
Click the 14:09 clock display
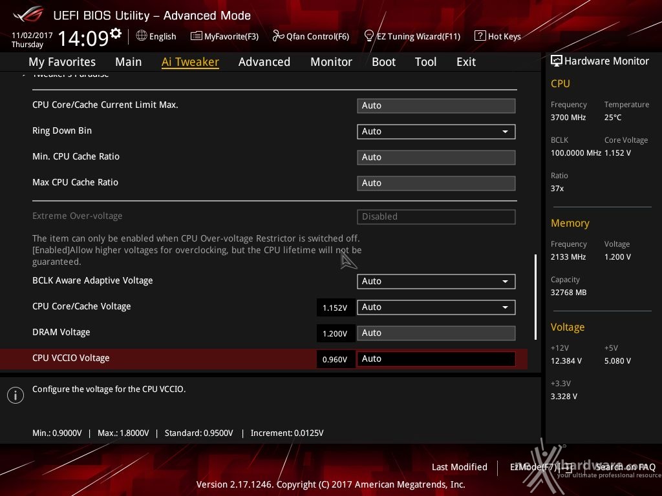pyautogui.click(x=83, y=38)
